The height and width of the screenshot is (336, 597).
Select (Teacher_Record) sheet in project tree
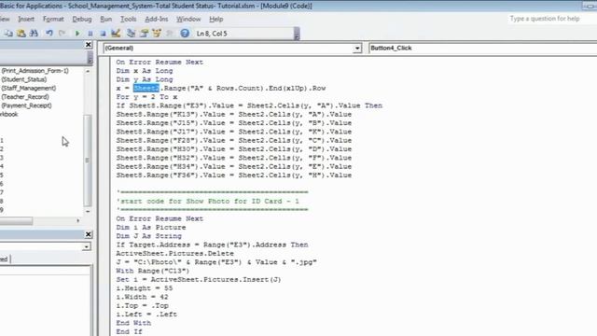[25, 97]
